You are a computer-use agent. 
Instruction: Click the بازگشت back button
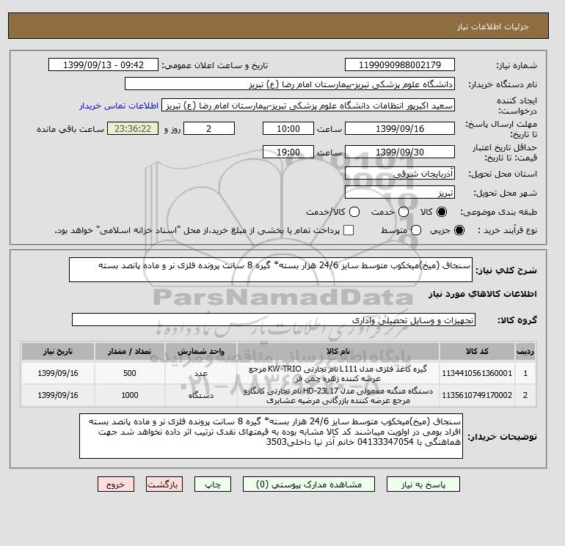click(164, 484)
